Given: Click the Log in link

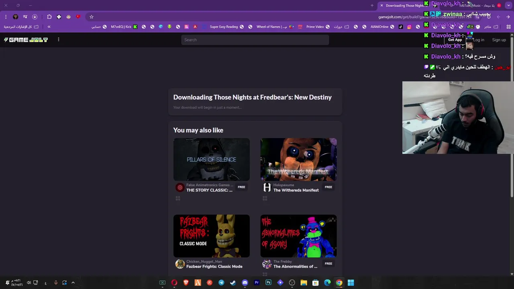Looking at the screenshot, I should 478,40.
